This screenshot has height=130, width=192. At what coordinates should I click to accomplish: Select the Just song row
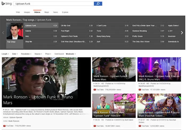pos(113,42)
